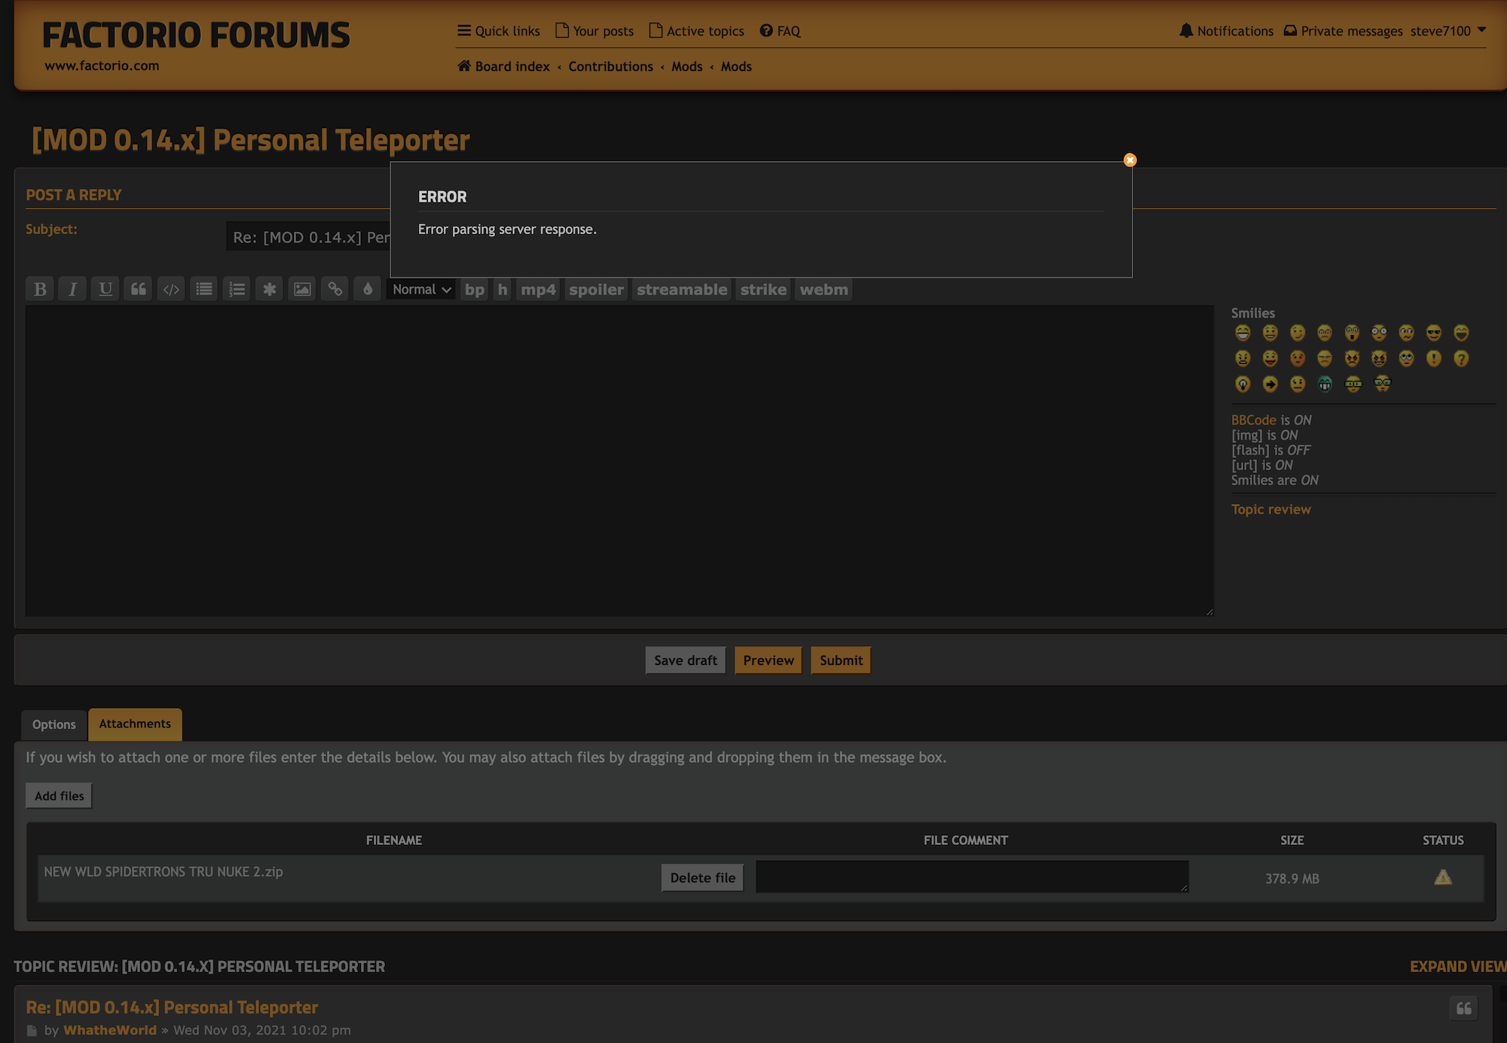Screen dimensions: 1507x1043
Task: Switch to the Options tab
Action: [x=54, y=724]
